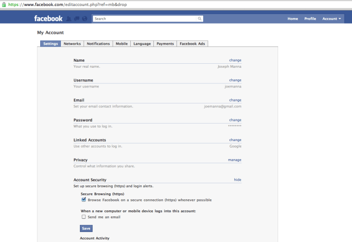Viewport: 352px width, 242px height.
Task: Open the messages icon in header
Action: [77, 19]
